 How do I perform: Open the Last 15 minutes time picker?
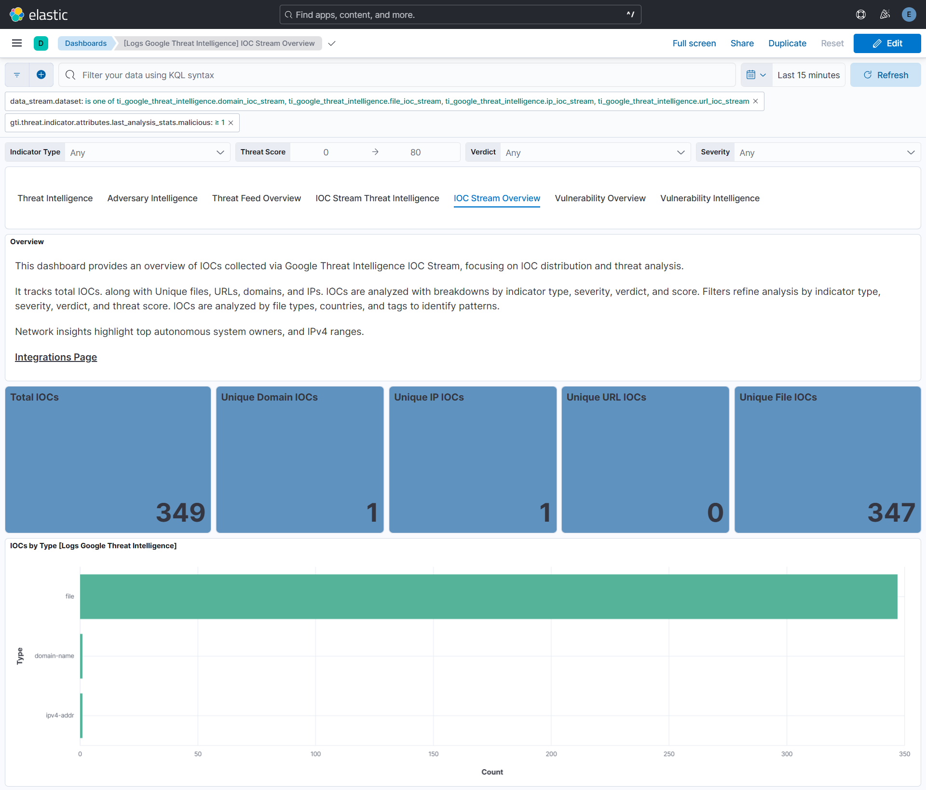pos(808,75)
